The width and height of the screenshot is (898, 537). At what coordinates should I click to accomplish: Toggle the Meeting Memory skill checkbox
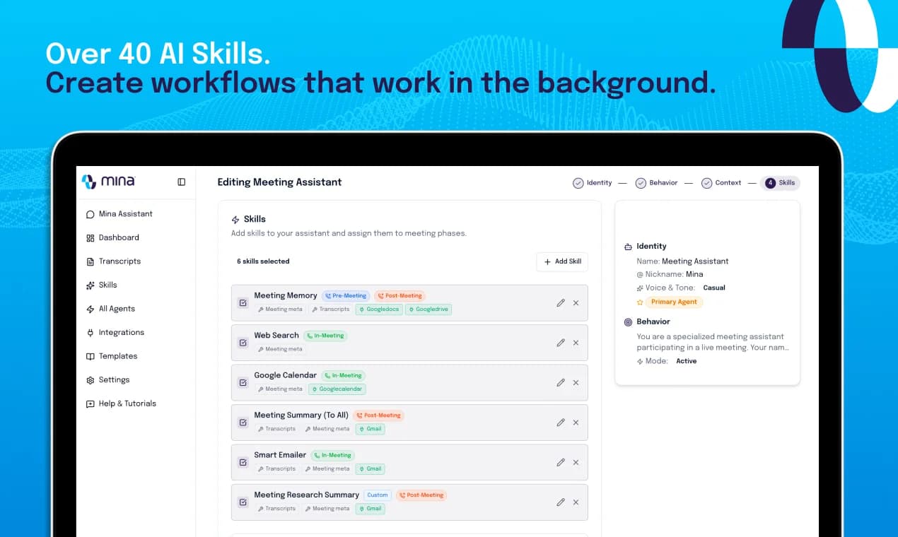point(243,302)
